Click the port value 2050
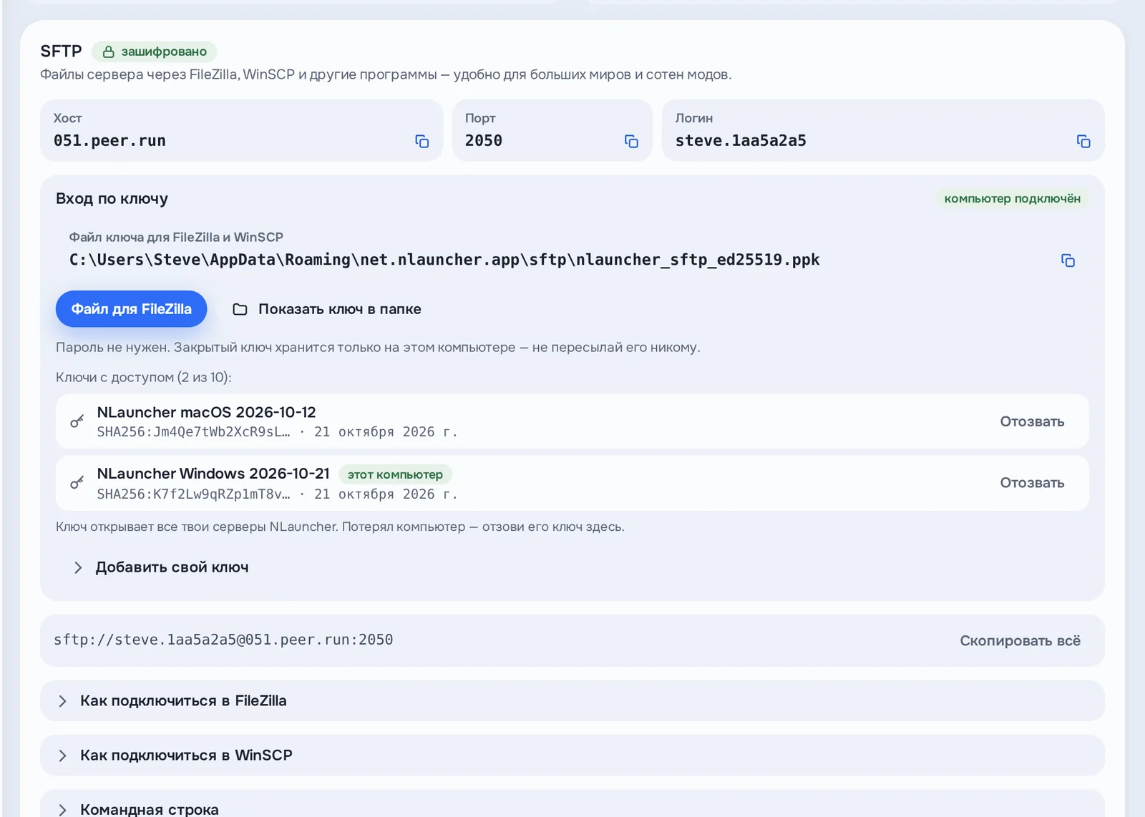The height and width of the screenshot is (817, 1145). (484, 141)
